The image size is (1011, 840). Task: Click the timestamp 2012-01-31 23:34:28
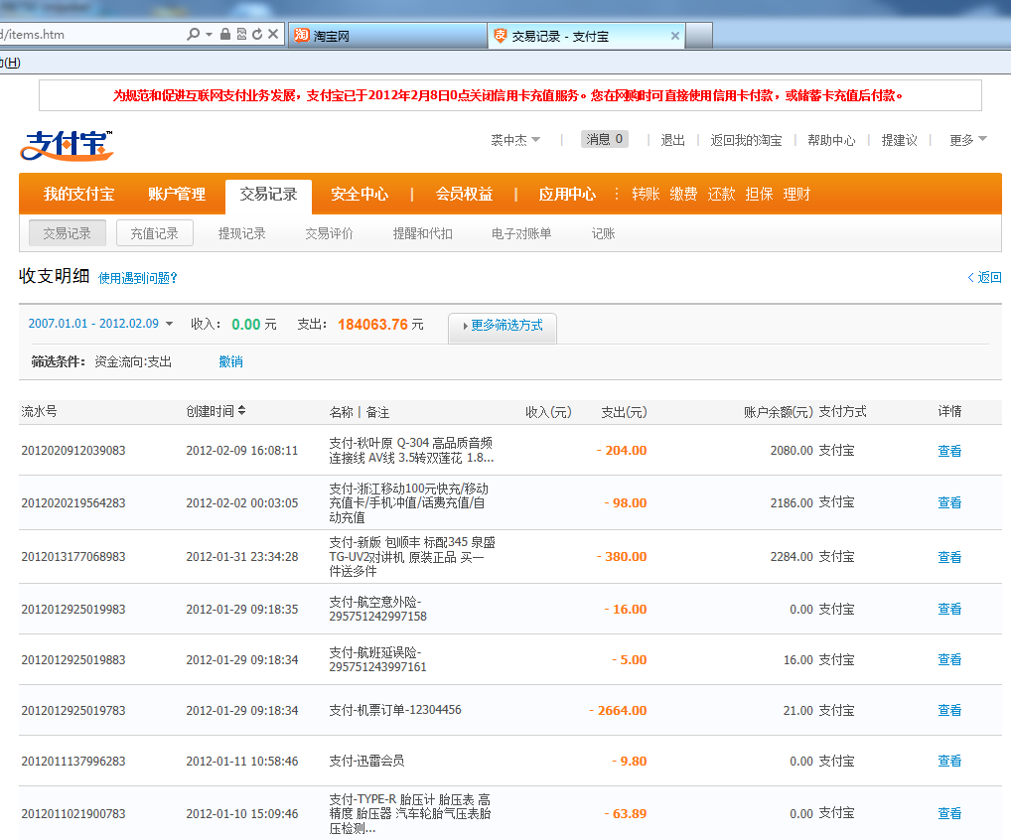pyautogui.click(x=242, y=556)
